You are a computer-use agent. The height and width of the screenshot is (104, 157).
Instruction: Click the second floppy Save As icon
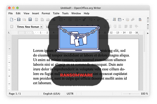[30, 19]
